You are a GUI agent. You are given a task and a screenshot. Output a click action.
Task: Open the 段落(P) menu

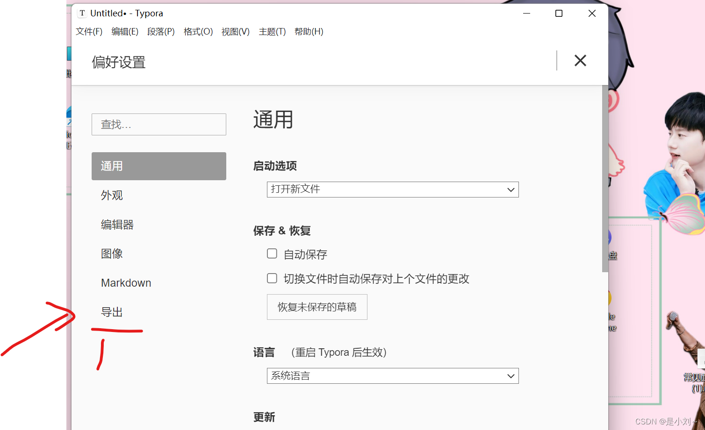click(x=161, y=31)
